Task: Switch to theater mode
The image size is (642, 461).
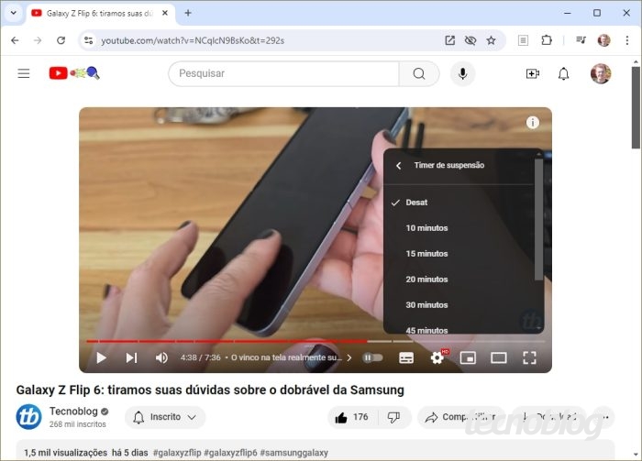Action: 498,358
